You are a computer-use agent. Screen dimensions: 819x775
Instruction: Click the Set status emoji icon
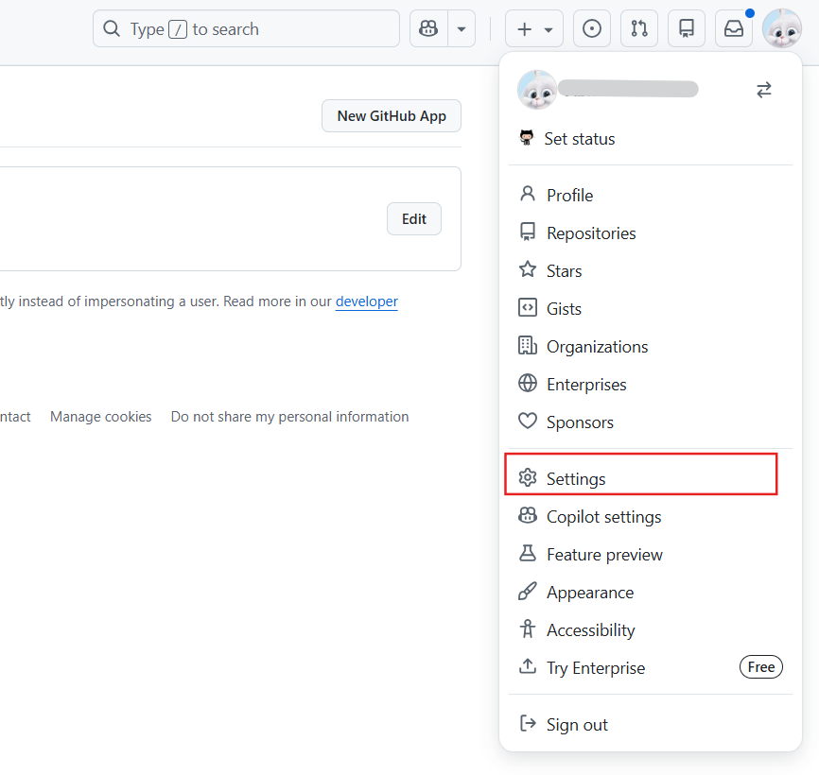click(x=527, y=138)
